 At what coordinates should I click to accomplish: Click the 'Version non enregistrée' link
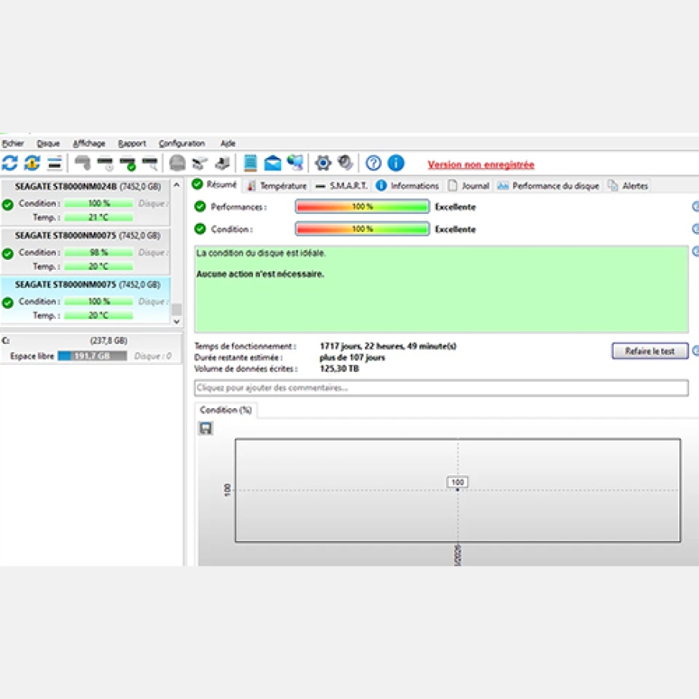tap(481, 165)
